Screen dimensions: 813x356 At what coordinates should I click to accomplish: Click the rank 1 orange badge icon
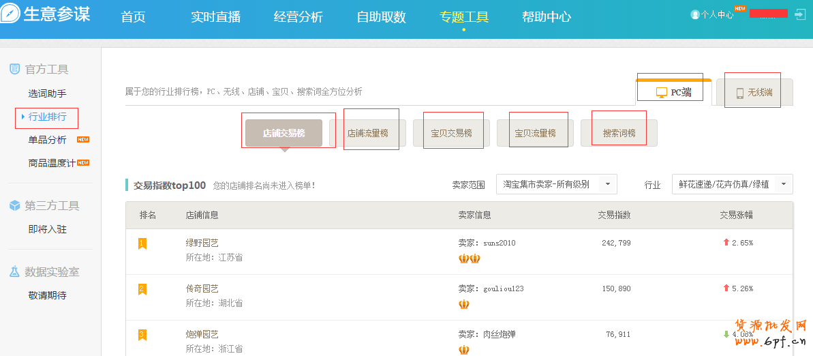(142, 243)
